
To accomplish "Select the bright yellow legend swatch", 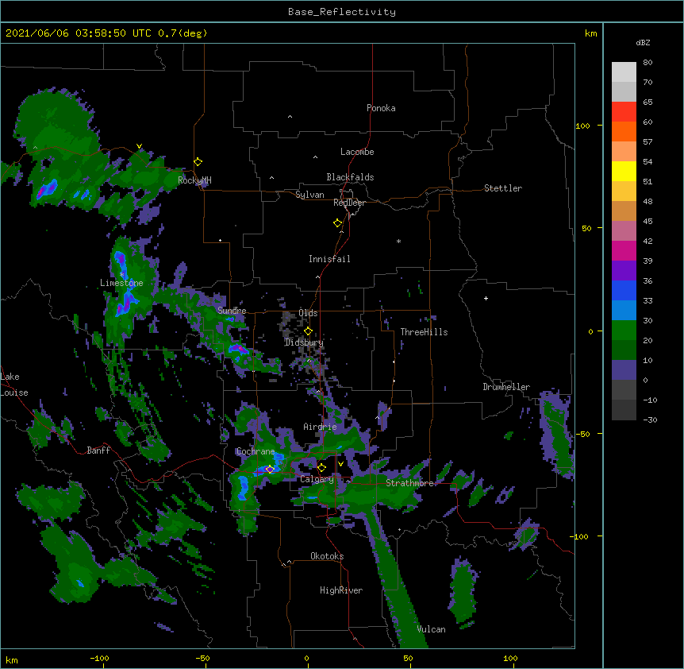I will [x=624, y=171].
